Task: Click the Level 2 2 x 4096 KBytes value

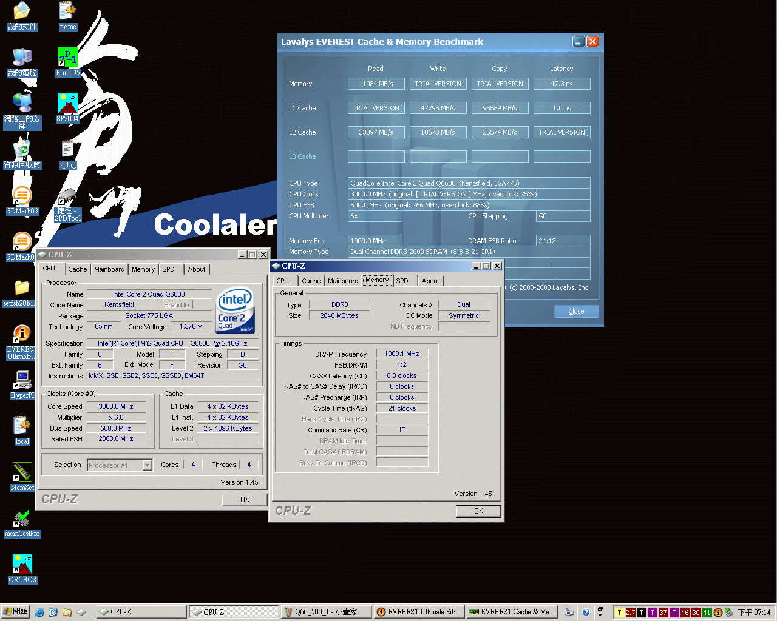Action: pyautogui.click(x=228, y=428)
